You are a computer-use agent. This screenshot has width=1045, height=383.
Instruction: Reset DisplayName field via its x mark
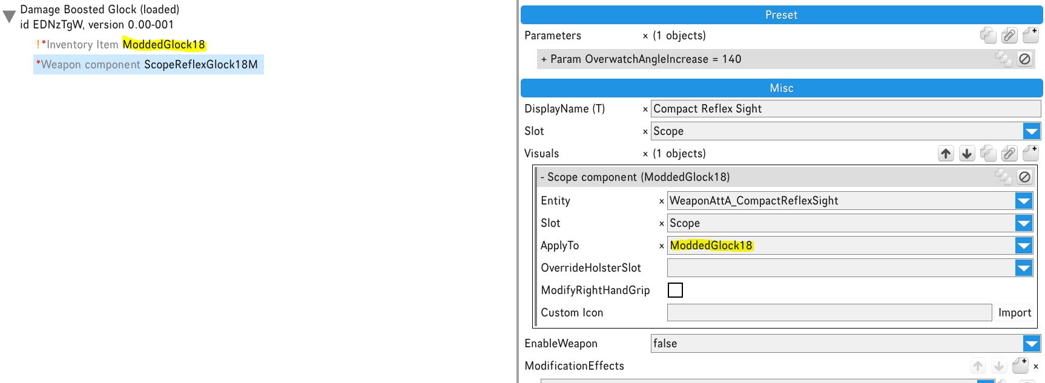[645, 110]
